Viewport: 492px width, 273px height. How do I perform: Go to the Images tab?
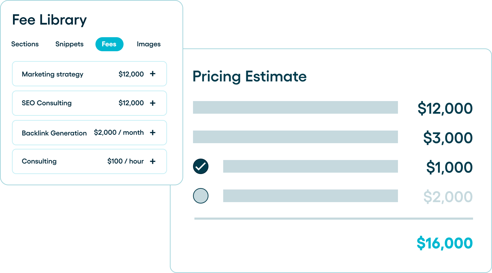149,44
